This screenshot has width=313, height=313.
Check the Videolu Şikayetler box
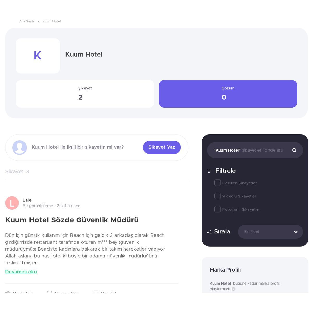click(x=218, y=196)
